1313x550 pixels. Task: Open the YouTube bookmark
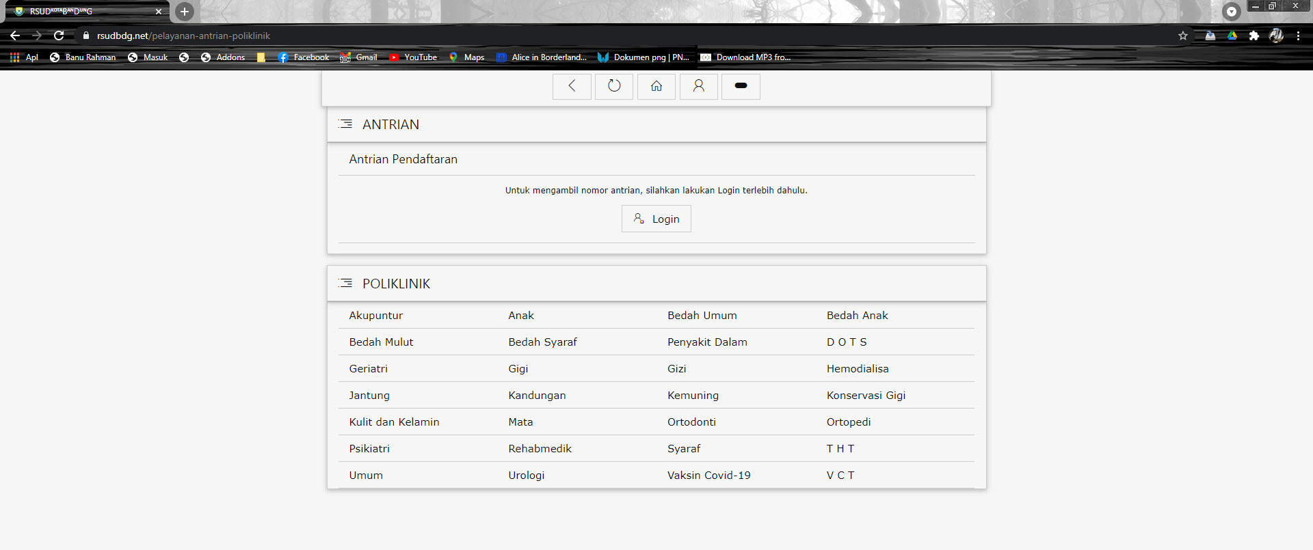tap(413, 57)
